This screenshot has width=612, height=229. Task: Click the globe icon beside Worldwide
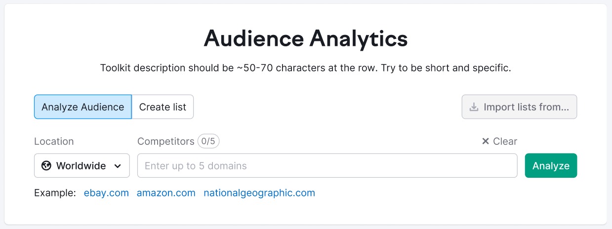[46, 166]
